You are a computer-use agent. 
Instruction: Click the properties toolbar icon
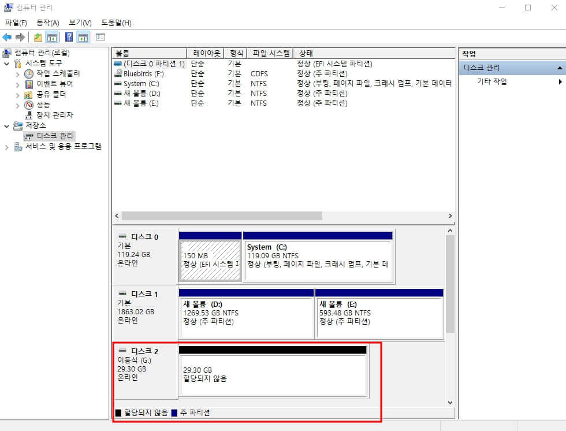pos(99,36)
